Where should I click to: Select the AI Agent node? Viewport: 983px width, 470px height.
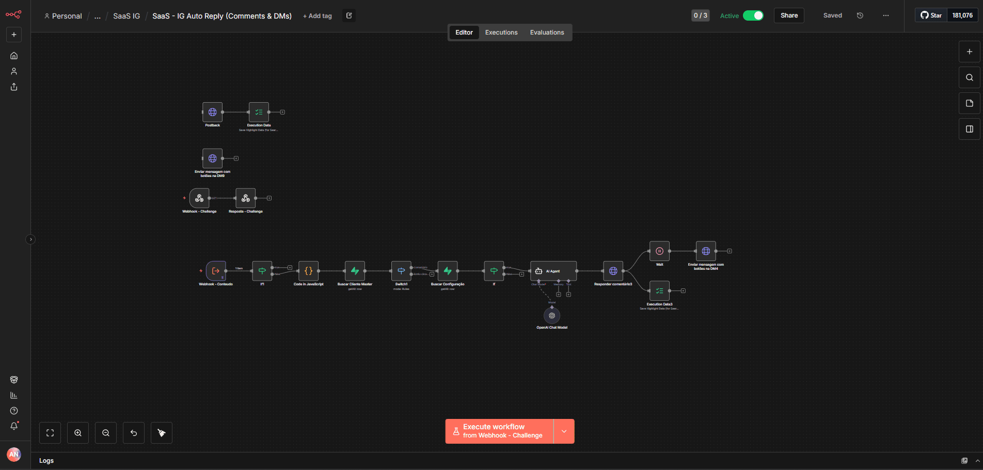553,271
